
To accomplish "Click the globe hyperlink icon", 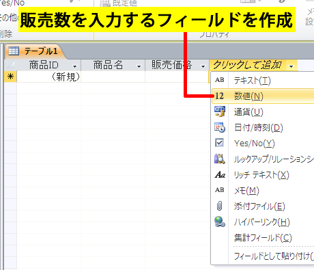I will pyautogui.click(x=220, y=221).
